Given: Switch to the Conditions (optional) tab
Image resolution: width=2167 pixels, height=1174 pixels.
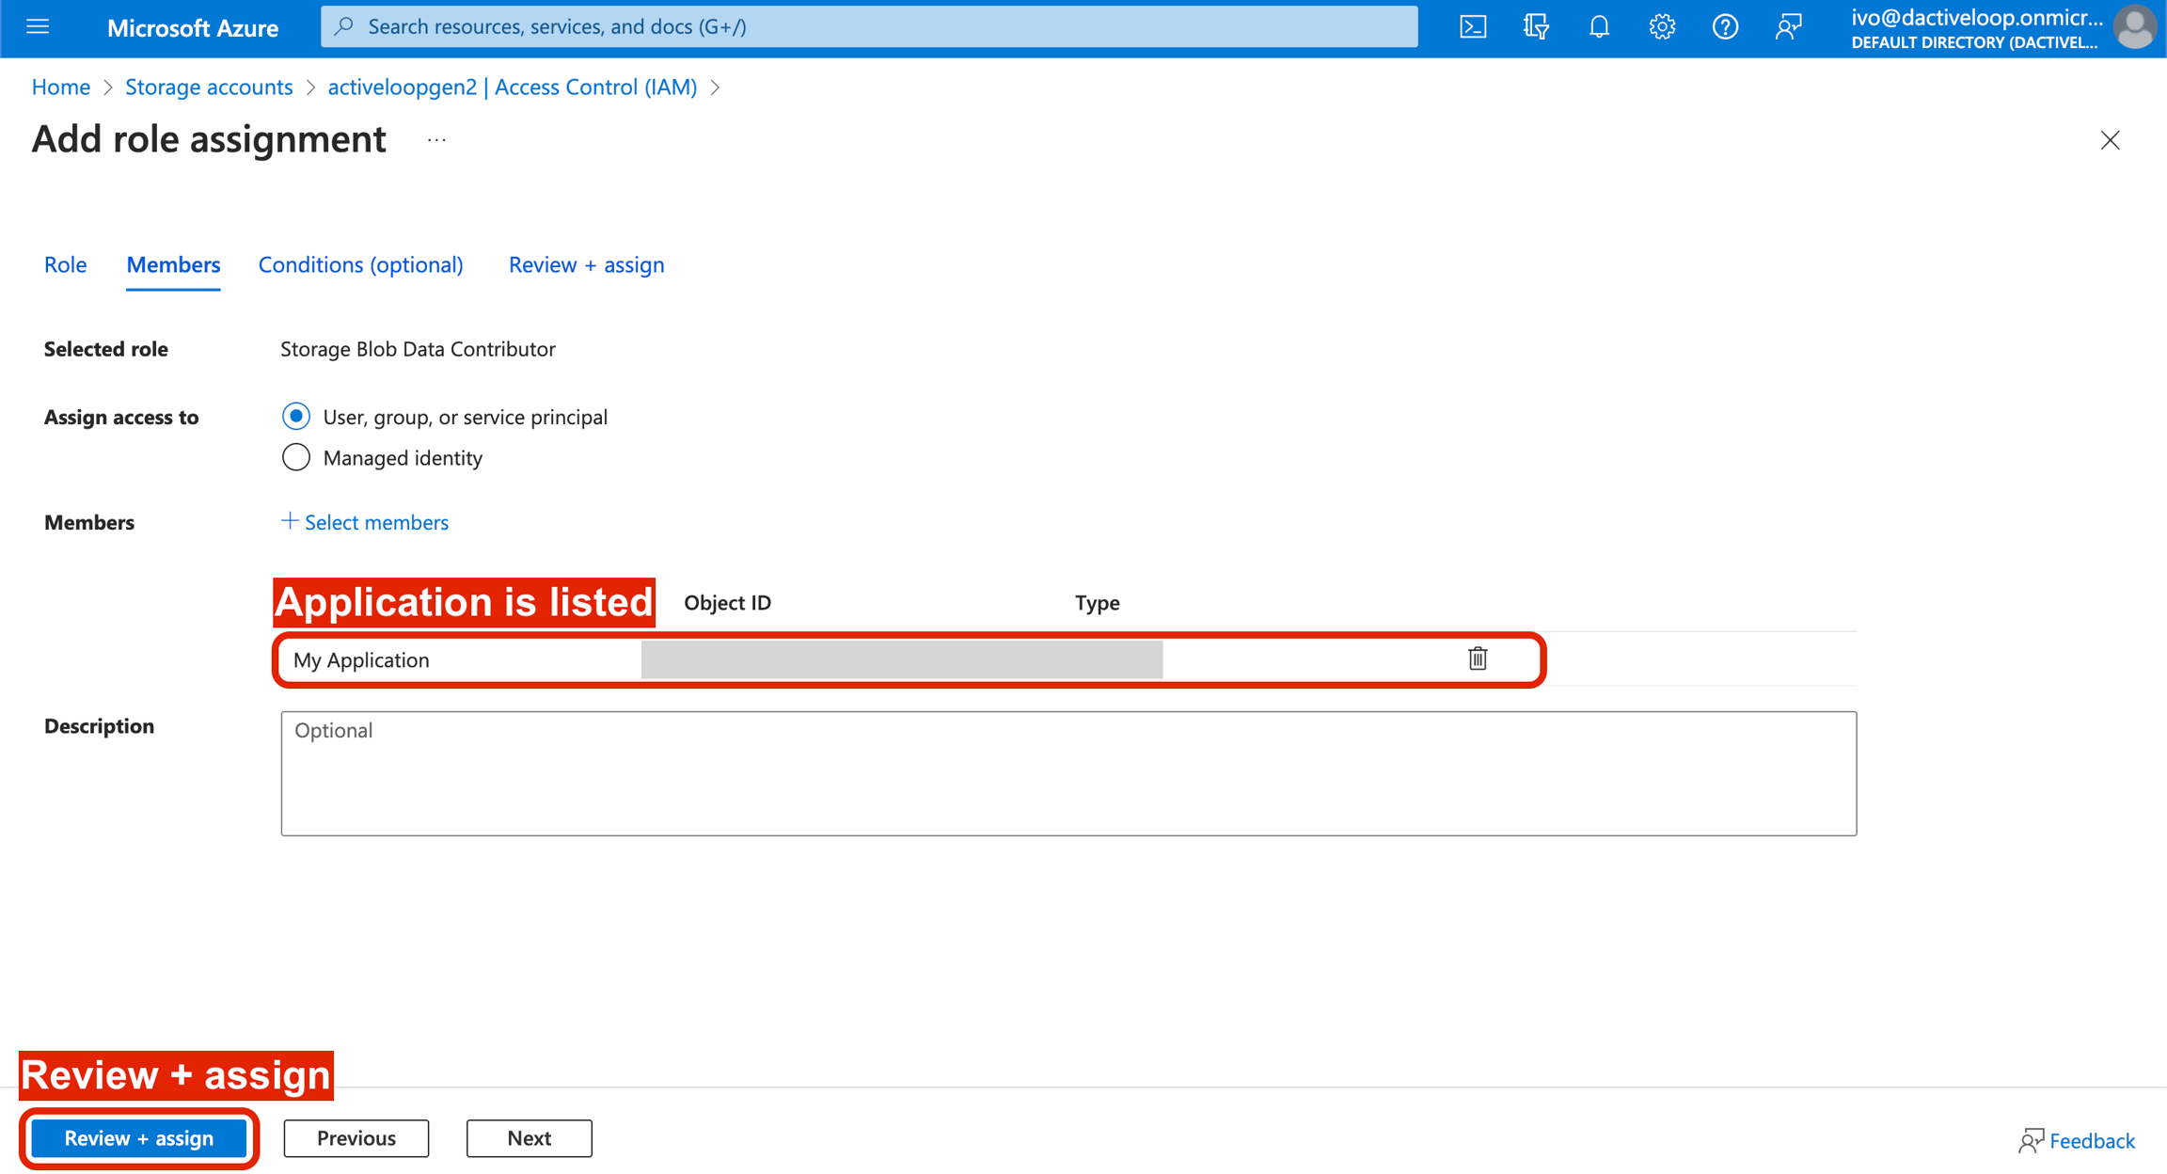Looking at the screenshot, I should [x=360, y=264].
